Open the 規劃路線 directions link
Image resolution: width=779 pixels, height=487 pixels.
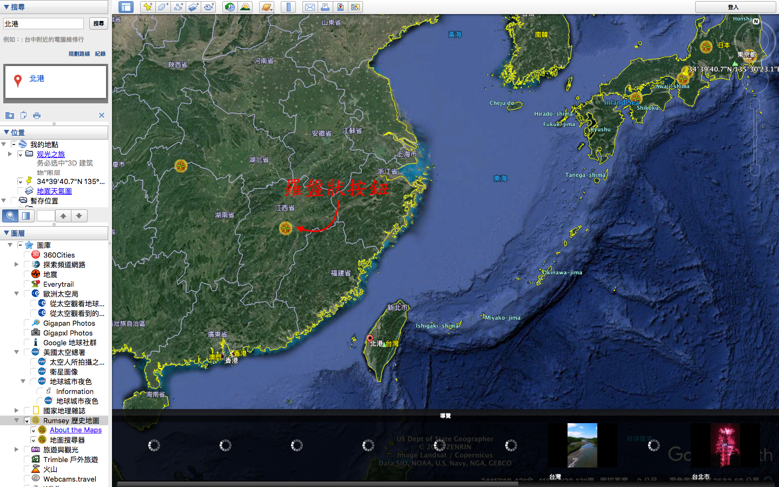(80, 54)
